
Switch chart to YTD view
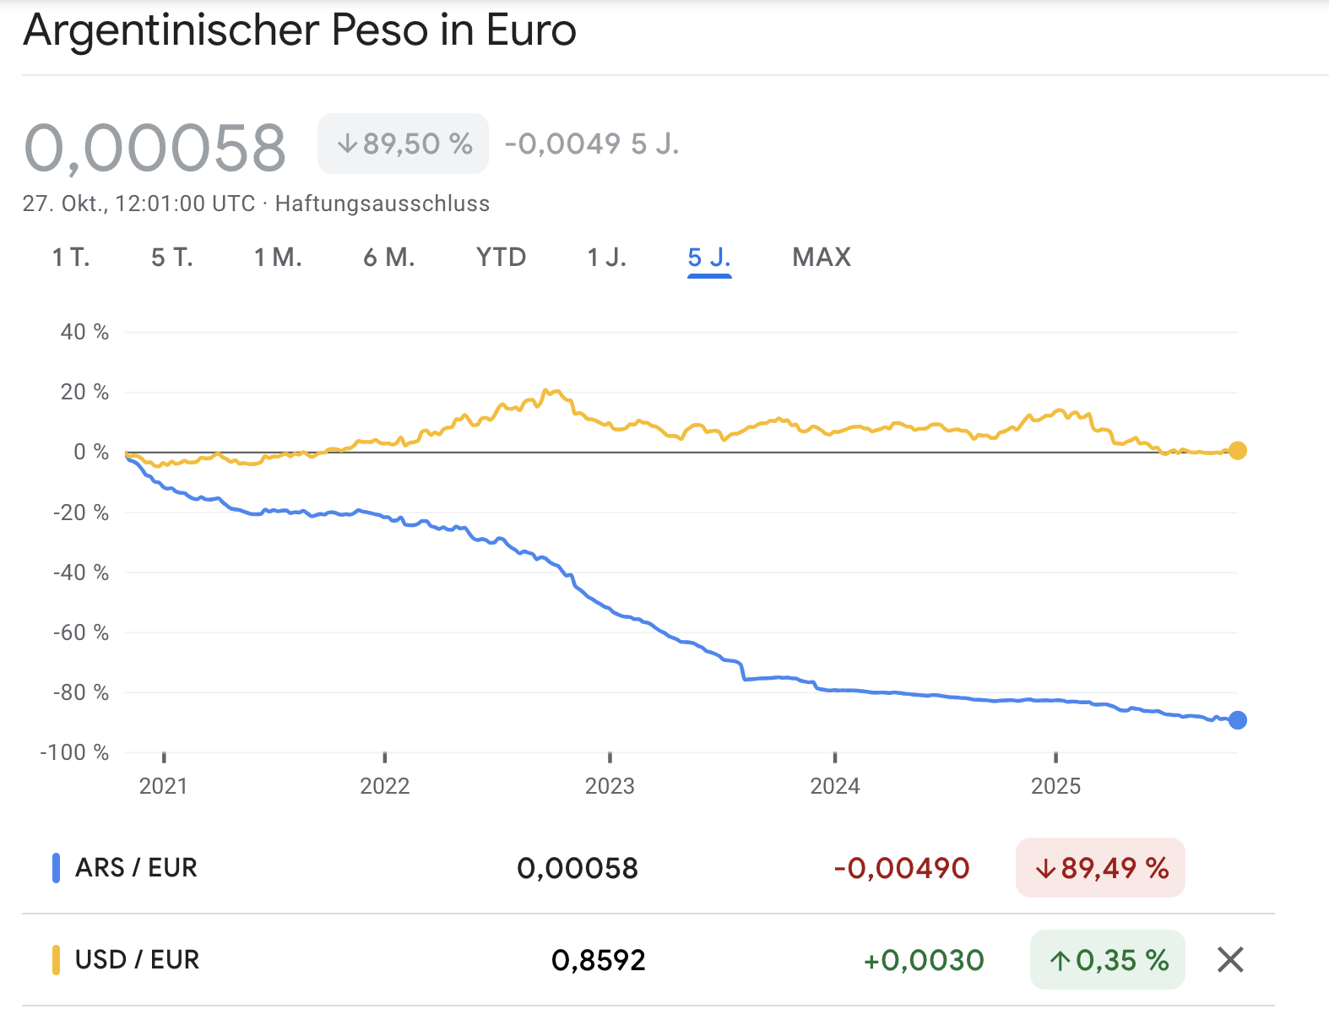point(501,257)
